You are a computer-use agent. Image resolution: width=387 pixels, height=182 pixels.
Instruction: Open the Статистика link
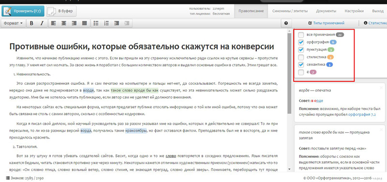(x=375, y=23)
